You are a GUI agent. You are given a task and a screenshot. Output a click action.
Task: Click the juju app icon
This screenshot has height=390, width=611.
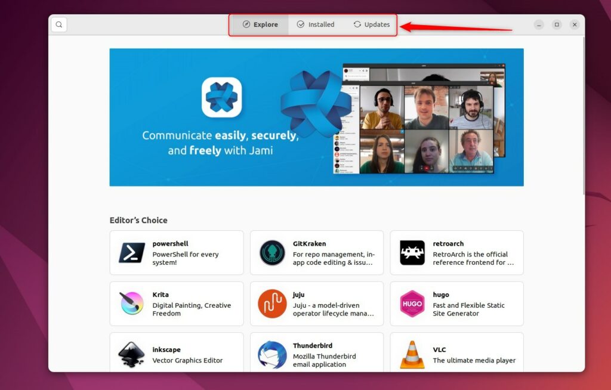coord(272,304)
